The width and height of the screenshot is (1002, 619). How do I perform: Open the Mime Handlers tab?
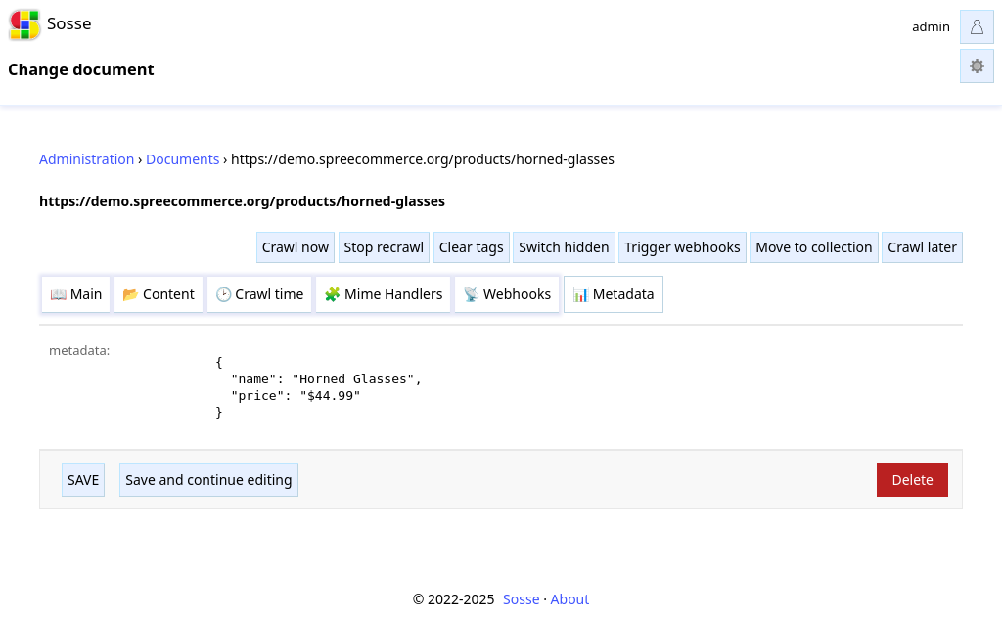(x=384, y=294)
